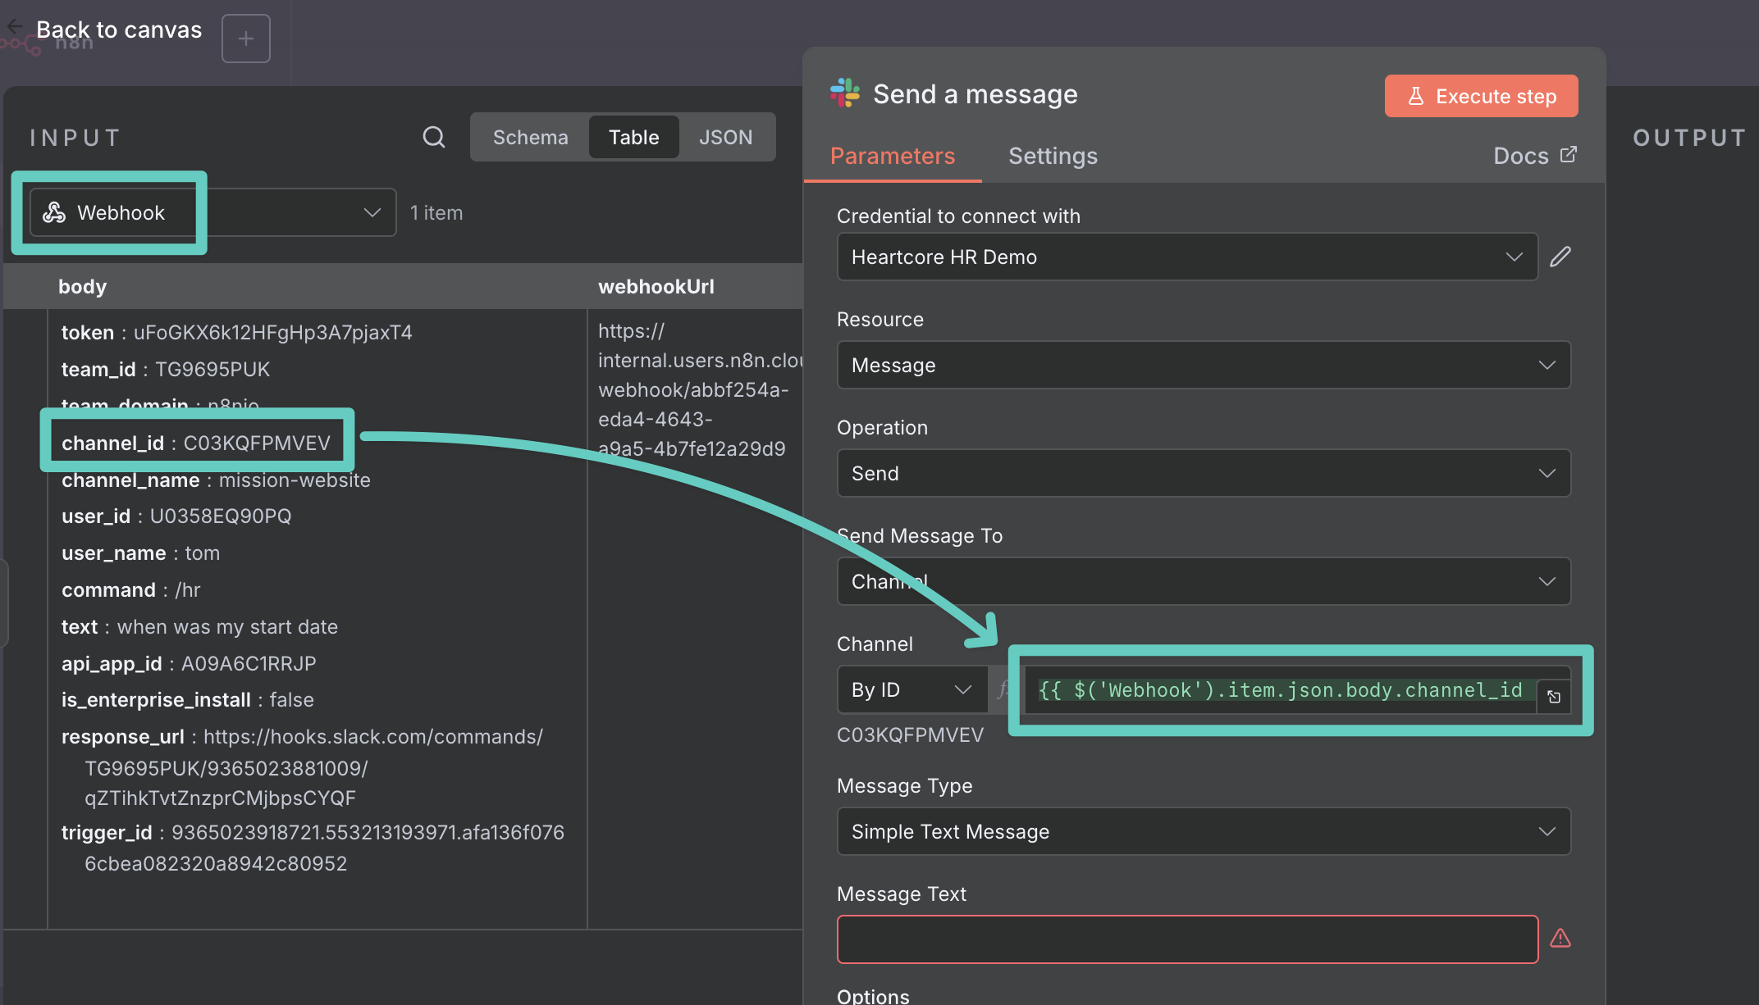Click the warning triangle next to Message Text
The width and height of the screenshot is (1759, 1005).
click(1560, 939)
